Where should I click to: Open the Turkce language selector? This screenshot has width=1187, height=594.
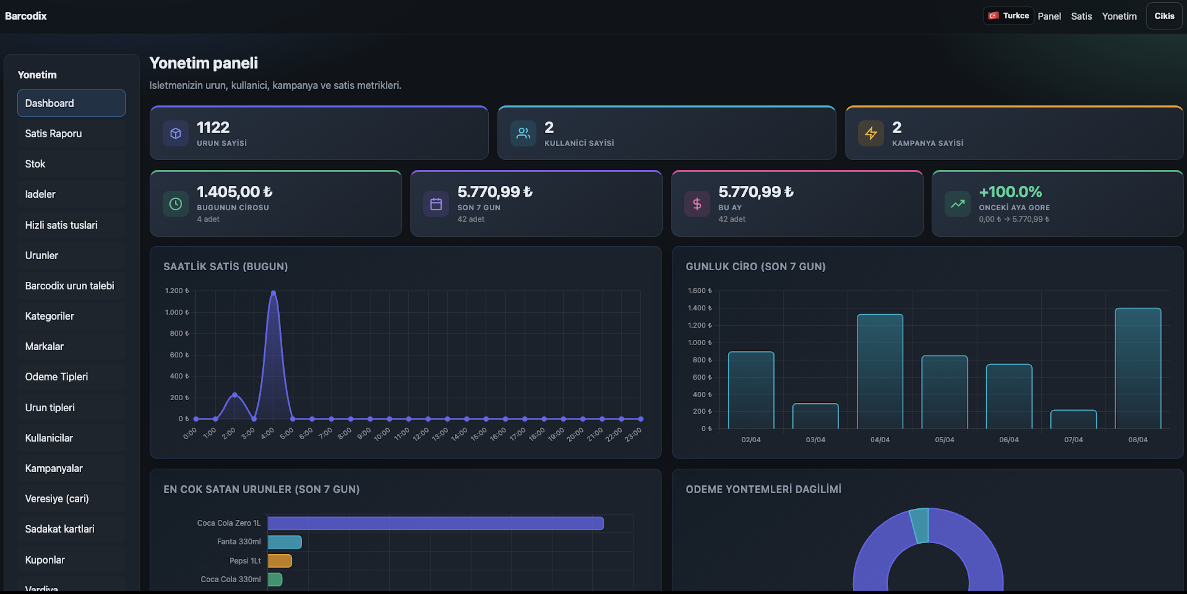pos(1008,16)
